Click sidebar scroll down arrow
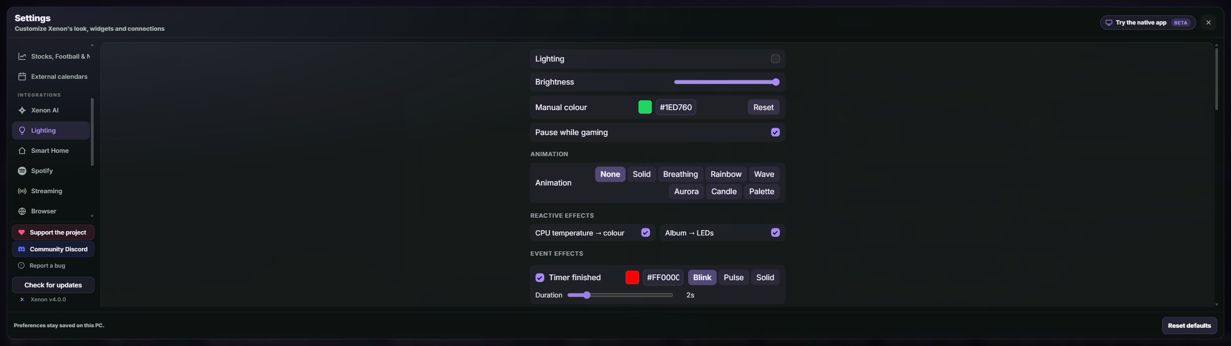 point(92,216)
